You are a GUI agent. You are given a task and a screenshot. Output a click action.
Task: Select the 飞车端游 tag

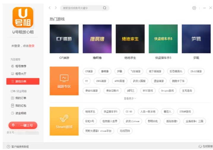click(136, 71)
